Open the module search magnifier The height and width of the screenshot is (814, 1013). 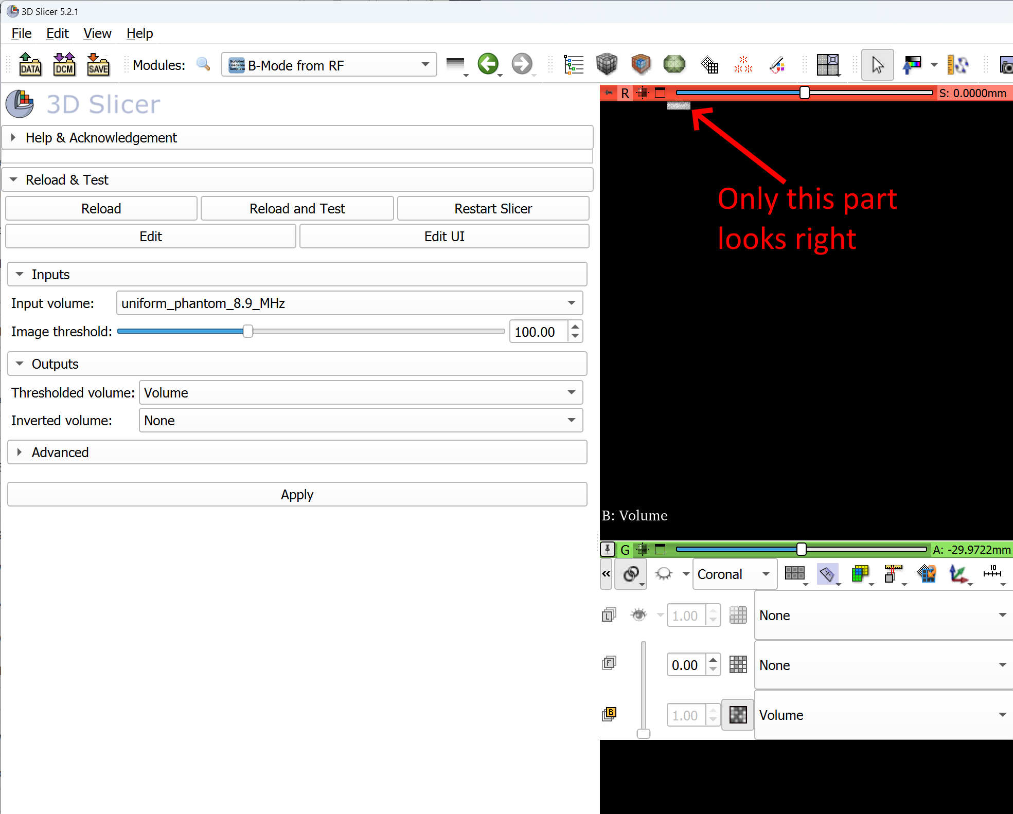coord(203,64)
